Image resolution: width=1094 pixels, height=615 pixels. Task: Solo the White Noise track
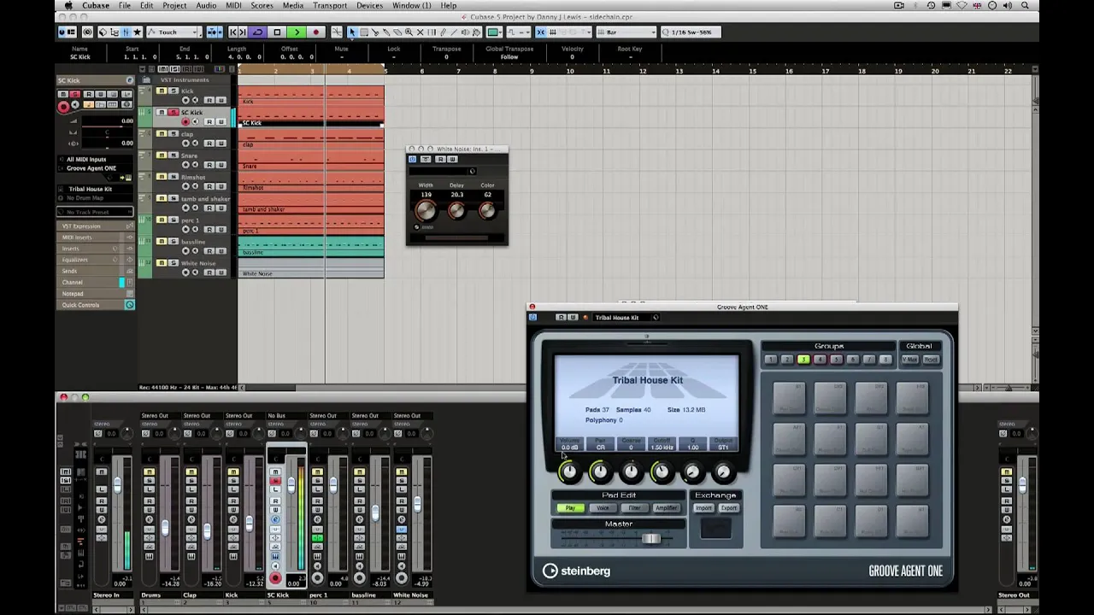(x=174, y=263)
